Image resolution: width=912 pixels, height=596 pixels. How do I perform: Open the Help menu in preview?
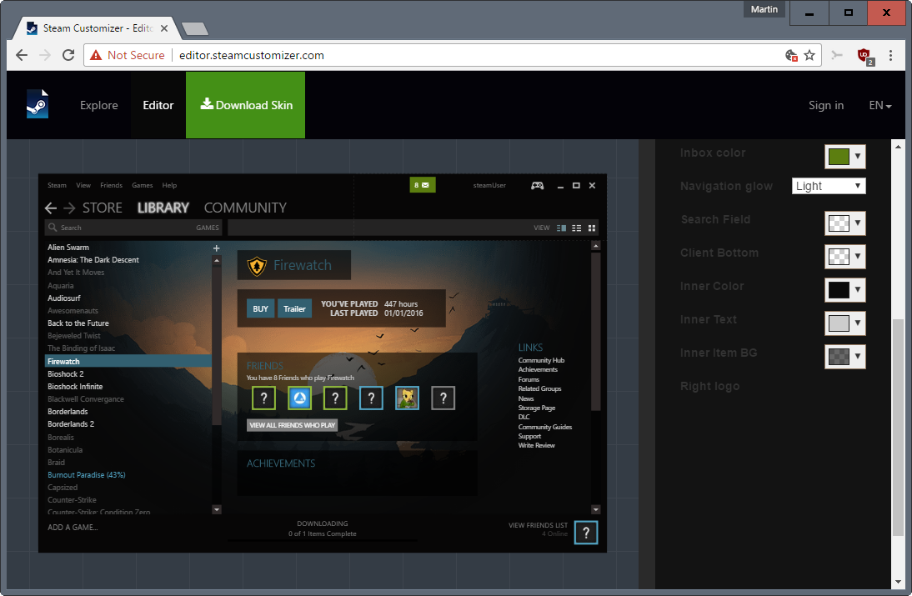coord(169,186)
